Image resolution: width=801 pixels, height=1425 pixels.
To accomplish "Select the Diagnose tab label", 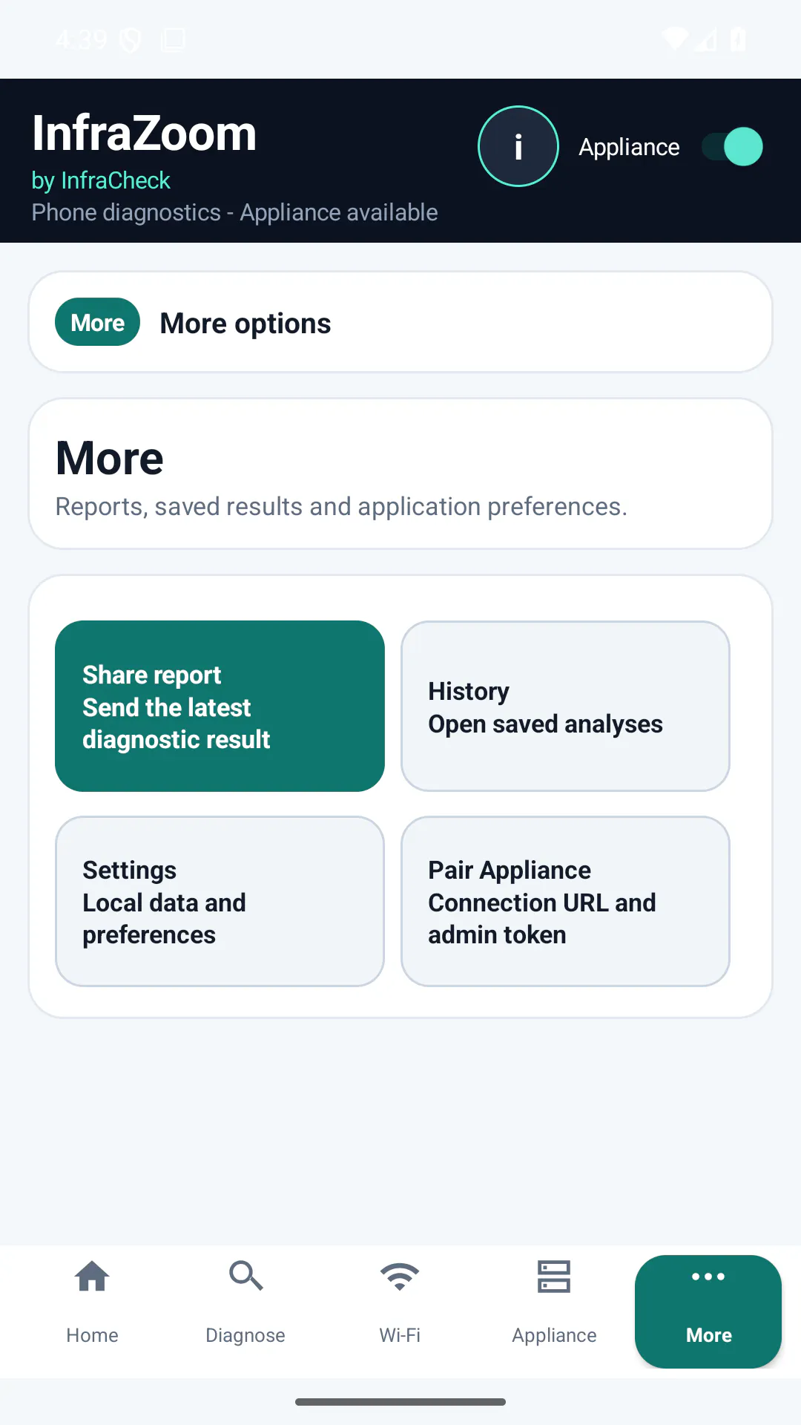I will click(x=245, y=1335).
